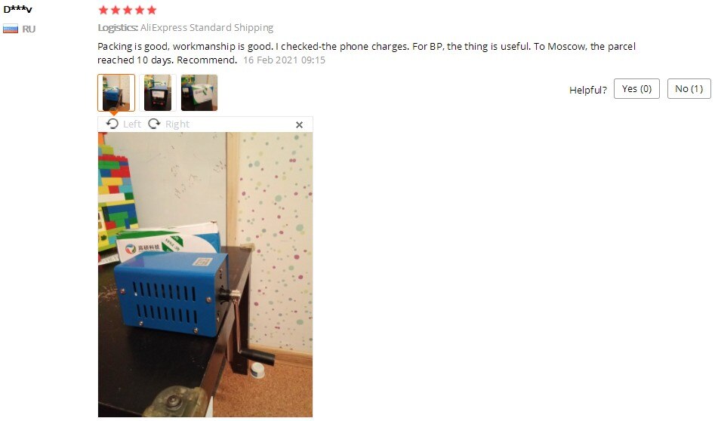Click the enlarged blue hand-crank generator photo
715x421 pixels.
pyautogui.click(x=205, y=275)
